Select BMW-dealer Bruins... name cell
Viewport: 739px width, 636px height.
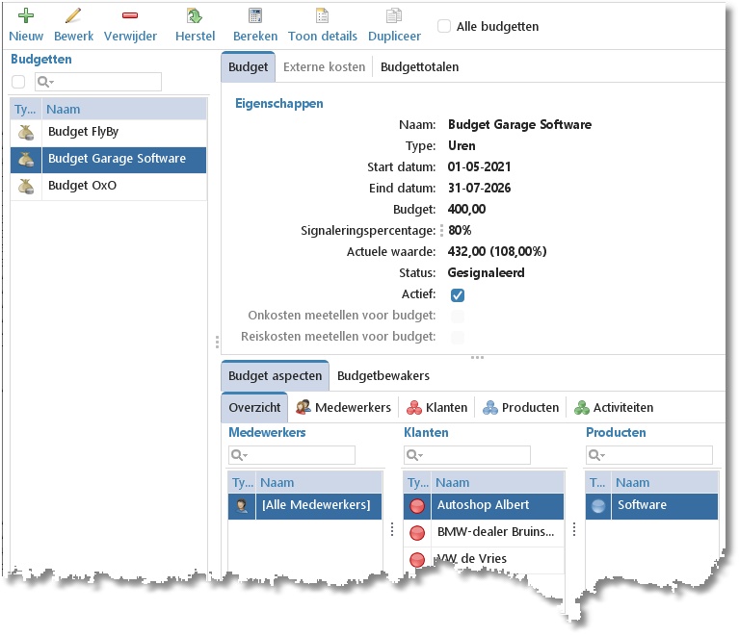(497, 533)
